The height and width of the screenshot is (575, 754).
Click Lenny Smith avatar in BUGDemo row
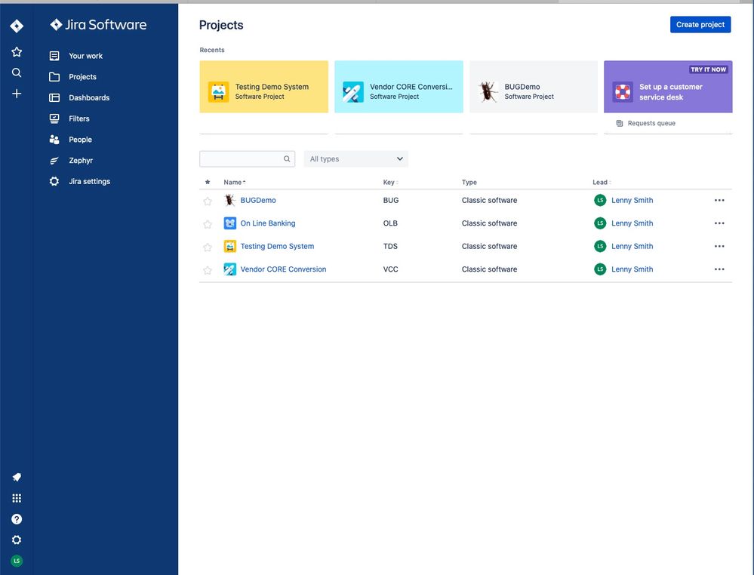(599, 200)
